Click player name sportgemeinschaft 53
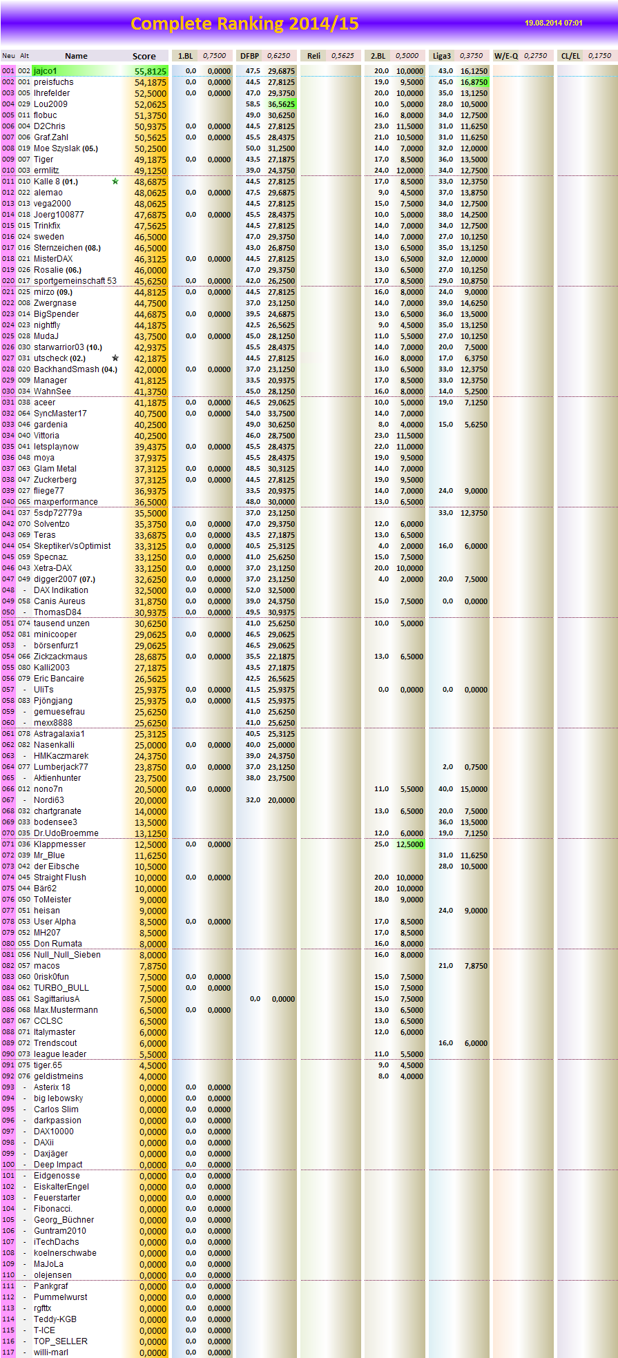This screenshot has height=1358, width=618. (75, 281)
